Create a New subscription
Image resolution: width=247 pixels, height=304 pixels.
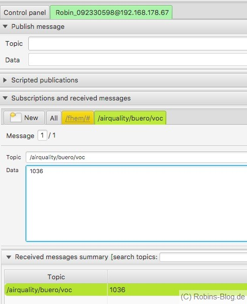24,117
